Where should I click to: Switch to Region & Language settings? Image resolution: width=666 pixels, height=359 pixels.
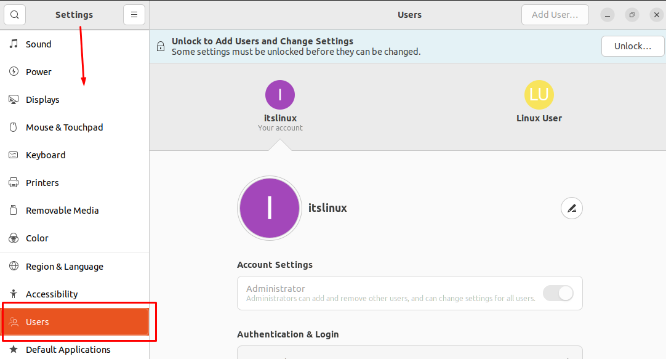pyautogui.click(x=65, y=266)
